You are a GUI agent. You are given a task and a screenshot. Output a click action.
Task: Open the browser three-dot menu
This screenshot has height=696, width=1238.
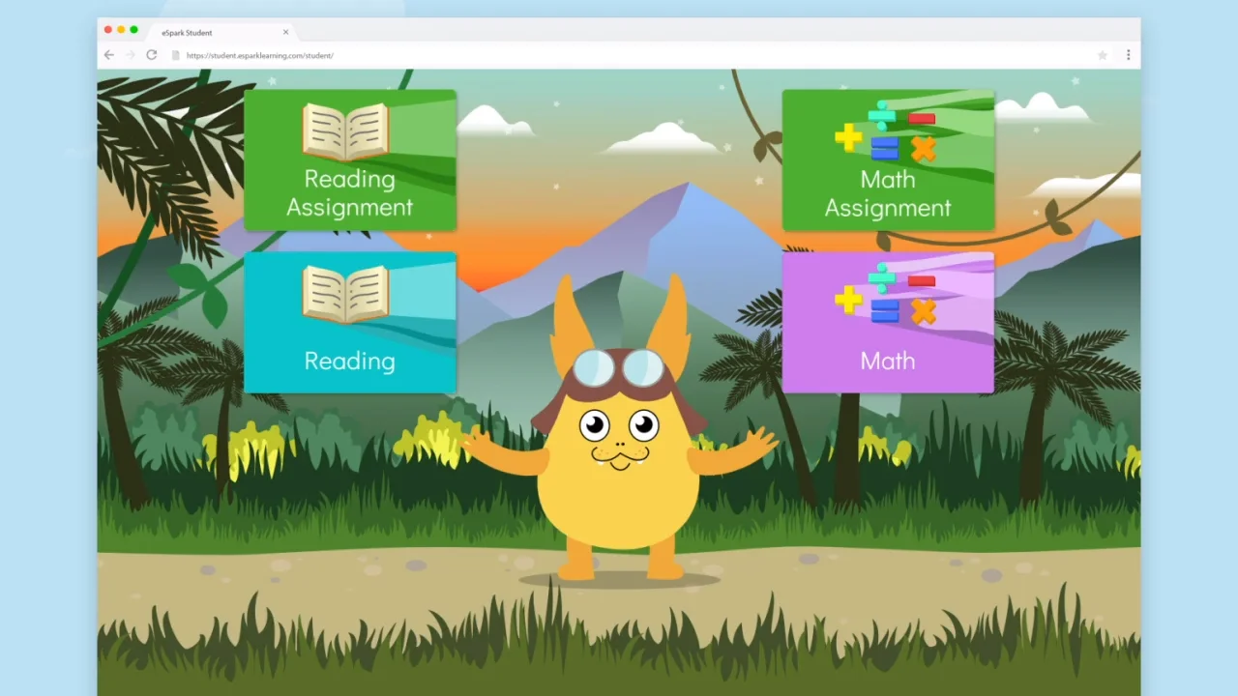pos(1128,55)
